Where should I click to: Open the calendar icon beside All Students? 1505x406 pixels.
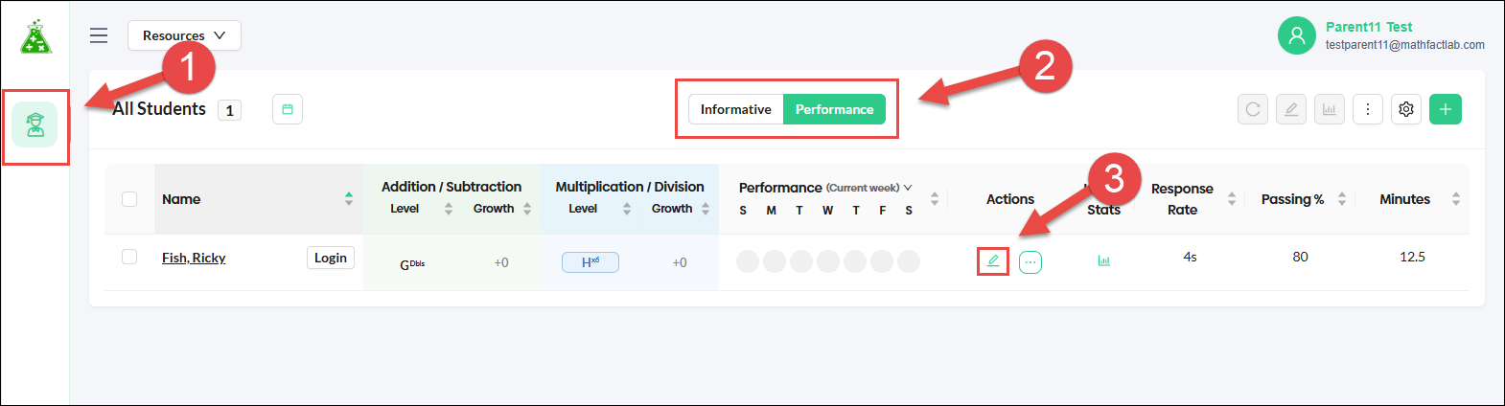point(288,109)
